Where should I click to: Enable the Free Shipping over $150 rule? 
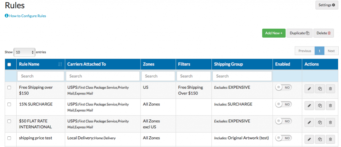[283, 87]
